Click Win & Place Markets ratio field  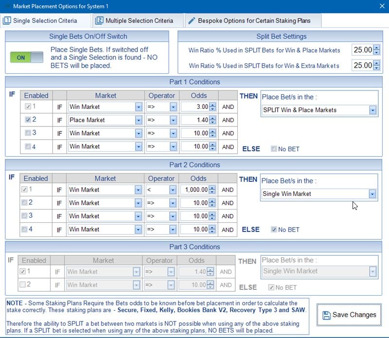[x=363, y=50]
